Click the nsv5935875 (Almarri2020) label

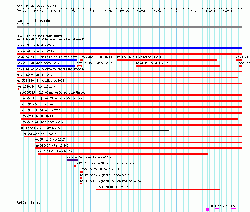[100, 169]
